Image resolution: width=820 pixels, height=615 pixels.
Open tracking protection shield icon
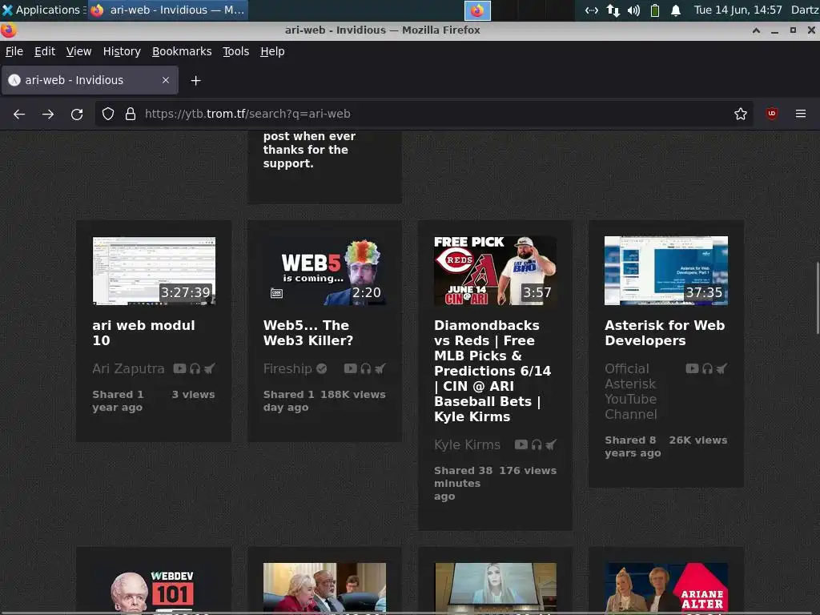108,114
